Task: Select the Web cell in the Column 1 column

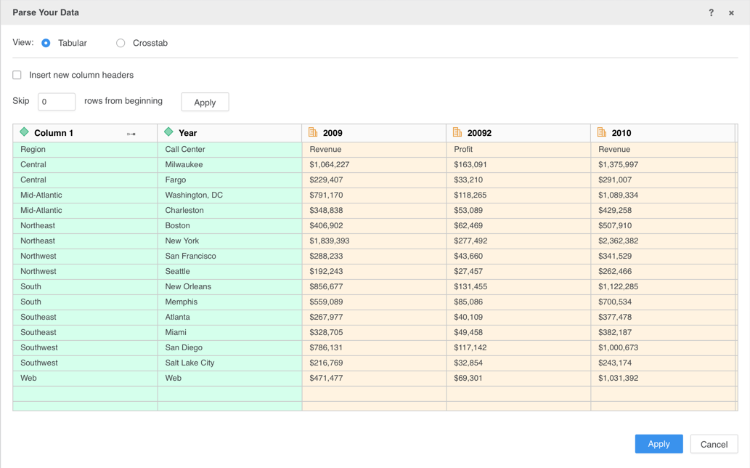Action: coord(28,378)
